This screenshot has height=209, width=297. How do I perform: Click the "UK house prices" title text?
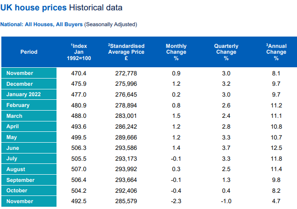click(x=34, y=8)
